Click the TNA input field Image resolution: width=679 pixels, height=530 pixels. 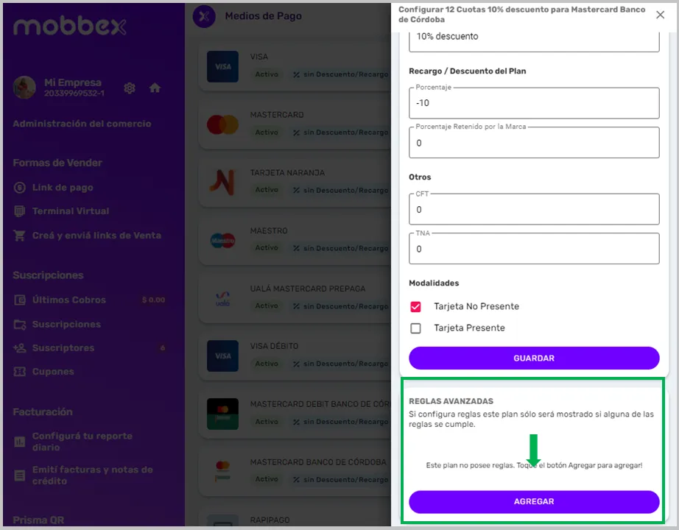tap(534, 249)
